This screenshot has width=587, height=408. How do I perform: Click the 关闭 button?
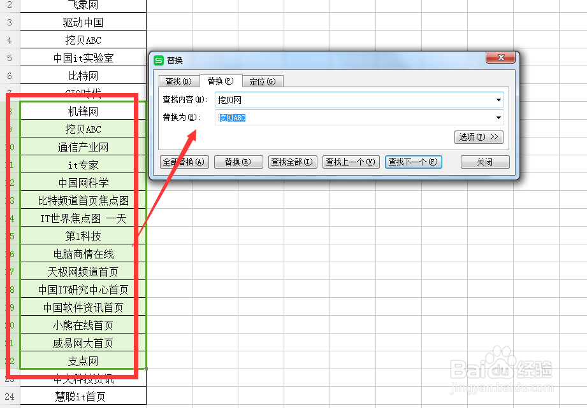[485, 162]
